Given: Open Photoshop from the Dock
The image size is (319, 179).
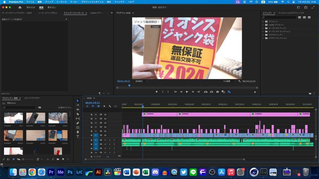Looking at the screenshot, I should pos(70,172).
